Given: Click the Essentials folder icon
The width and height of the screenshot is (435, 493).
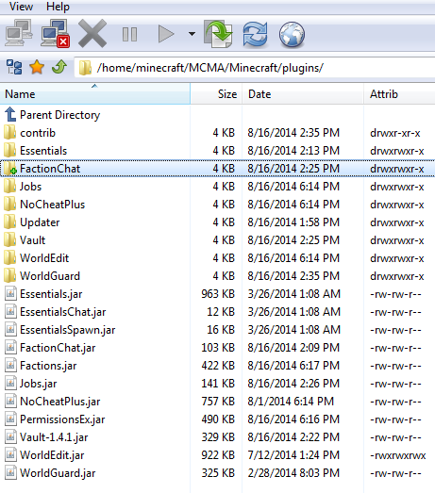Looking at the screenshot, I should (10, 150).
